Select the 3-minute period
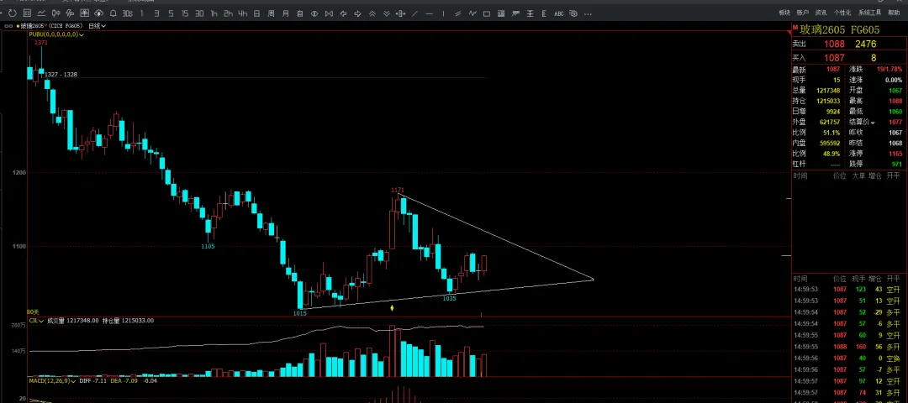The width and height of the screenshot is (908, 403). point(156,13)
